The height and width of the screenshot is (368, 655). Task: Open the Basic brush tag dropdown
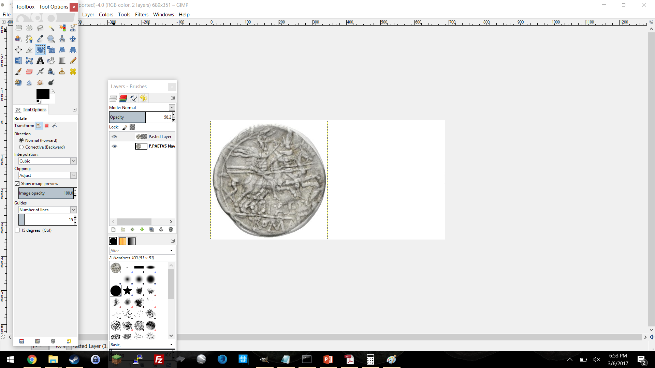point(142,345)
